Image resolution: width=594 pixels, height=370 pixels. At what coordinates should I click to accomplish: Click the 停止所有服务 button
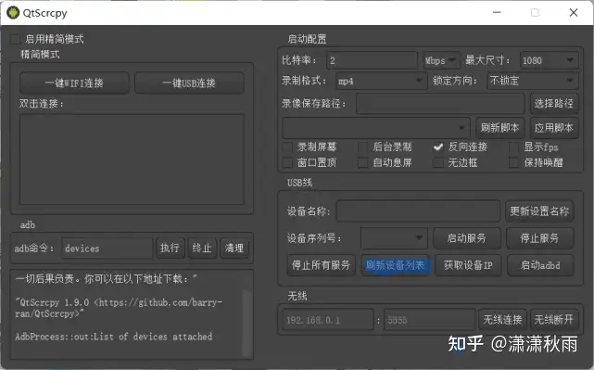[321, 265]
